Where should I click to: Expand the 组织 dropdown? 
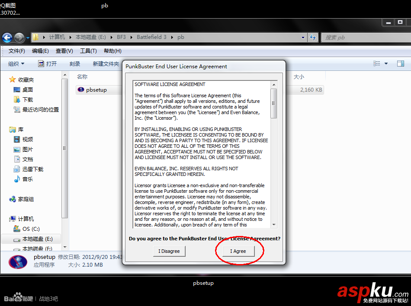point(16,64)
